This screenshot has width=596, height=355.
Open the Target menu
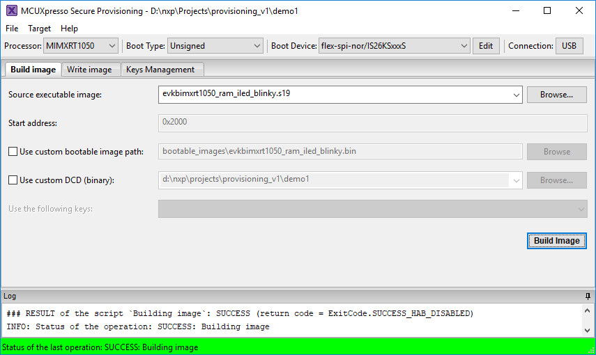(x=39, y=29)
